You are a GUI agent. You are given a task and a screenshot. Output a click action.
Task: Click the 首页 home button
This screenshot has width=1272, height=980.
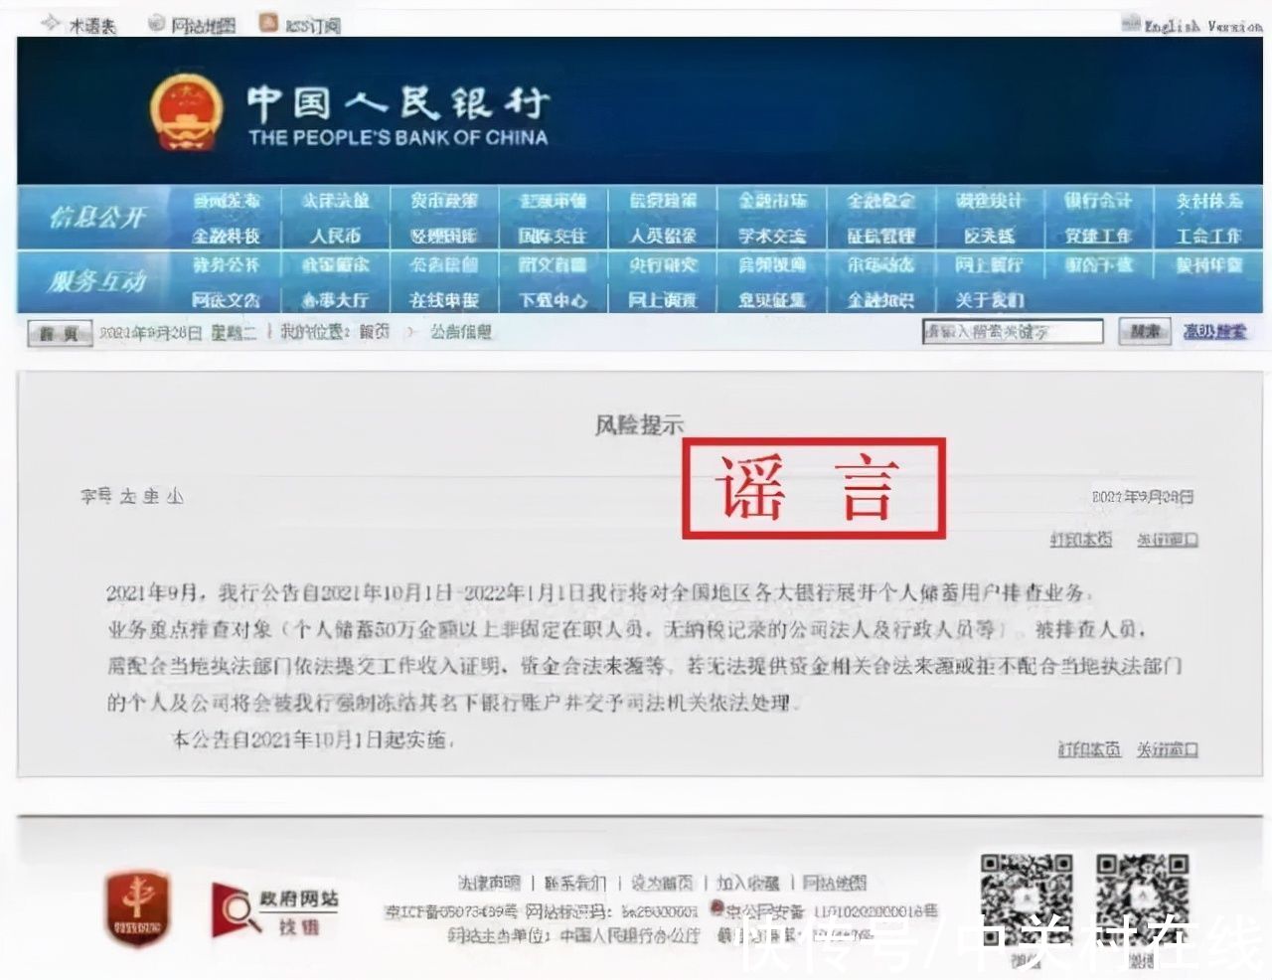click(x=60, y=334)
